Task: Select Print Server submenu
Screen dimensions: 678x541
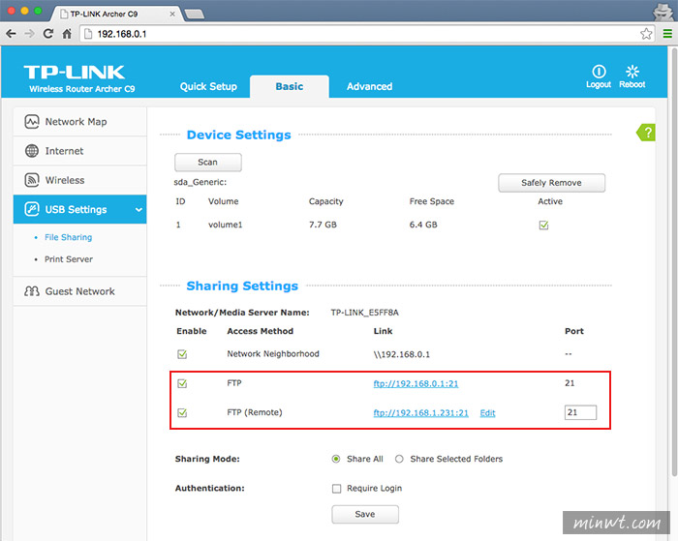Action: tap(69, 259)
